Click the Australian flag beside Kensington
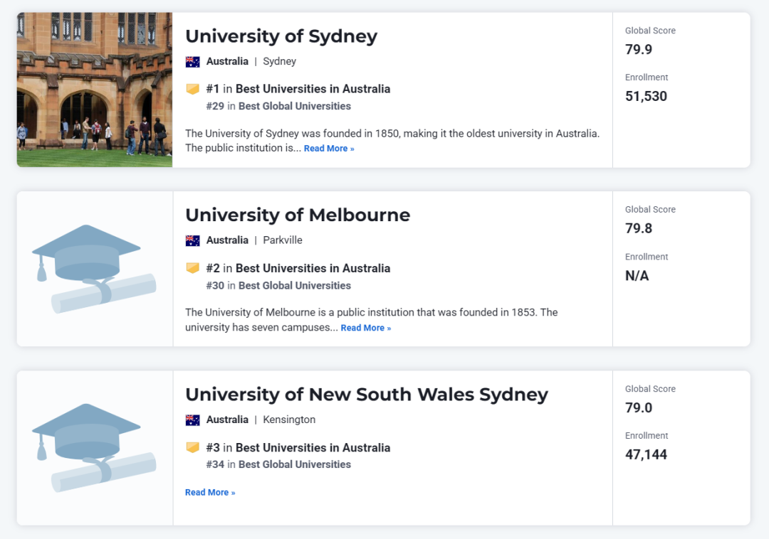The width and height of the screenshot is (769, 539). point(192,420)
